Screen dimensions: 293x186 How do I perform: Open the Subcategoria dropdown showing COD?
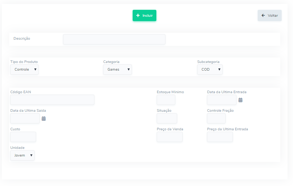click(x=210, y=70)
